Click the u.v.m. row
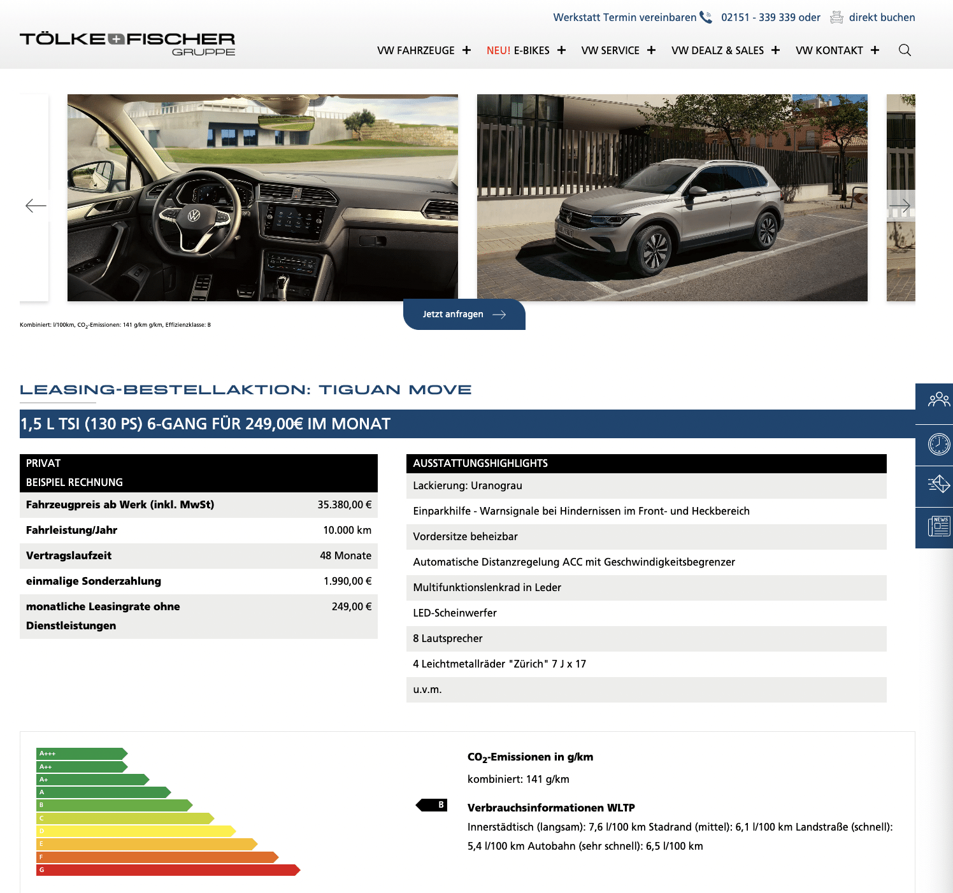 tap(647, 690)
